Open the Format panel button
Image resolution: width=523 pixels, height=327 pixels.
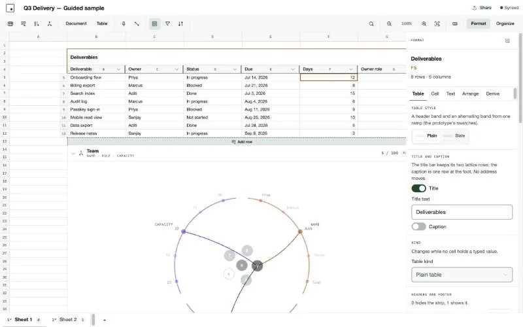(x=479, y=24)
